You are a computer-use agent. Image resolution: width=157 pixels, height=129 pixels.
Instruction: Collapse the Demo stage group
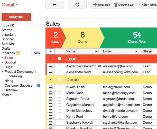[x=51, y=80]
